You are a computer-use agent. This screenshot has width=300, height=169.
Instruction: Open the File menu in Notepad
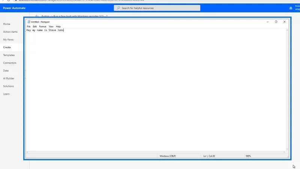[x=28, y=26]
